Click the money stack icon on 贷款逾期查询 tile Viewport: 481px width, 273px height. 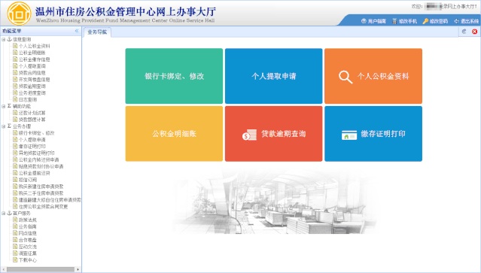pyautogui.click(x=249, y=135)
